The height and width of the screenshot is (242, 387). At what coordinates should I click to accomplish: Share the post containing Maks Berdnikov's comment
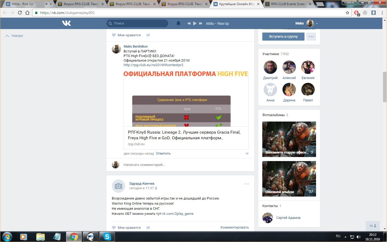click(x=148, y=35)
